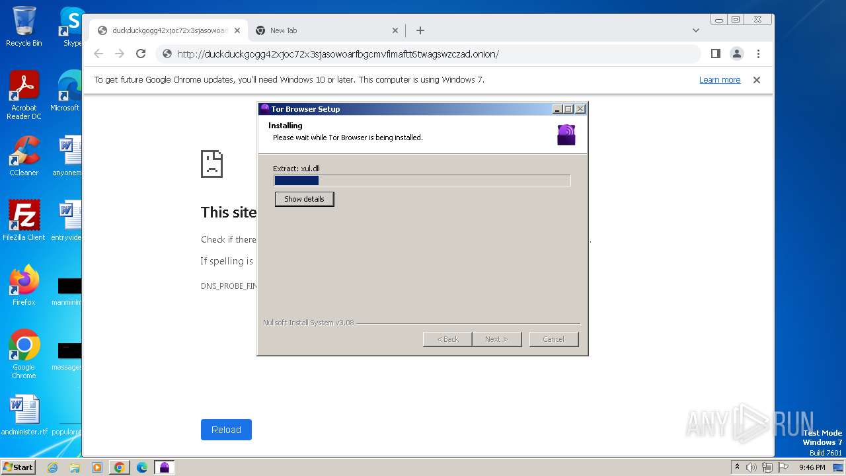Show hidden tray icons arrow

coord(737,467)
